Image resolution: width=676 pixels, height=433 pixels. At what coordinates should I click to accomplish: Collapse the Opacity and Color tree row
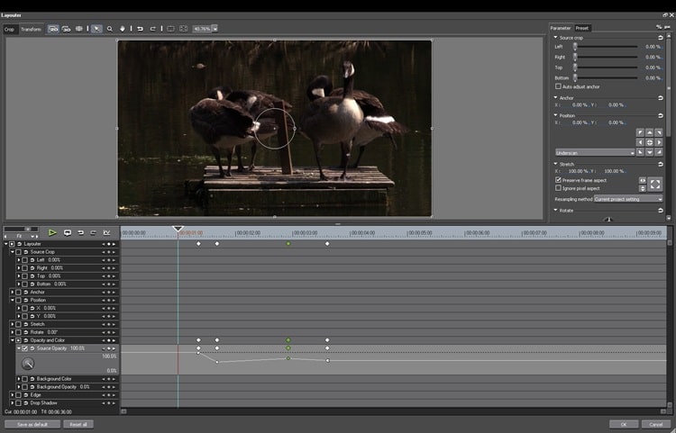[13, 340]
